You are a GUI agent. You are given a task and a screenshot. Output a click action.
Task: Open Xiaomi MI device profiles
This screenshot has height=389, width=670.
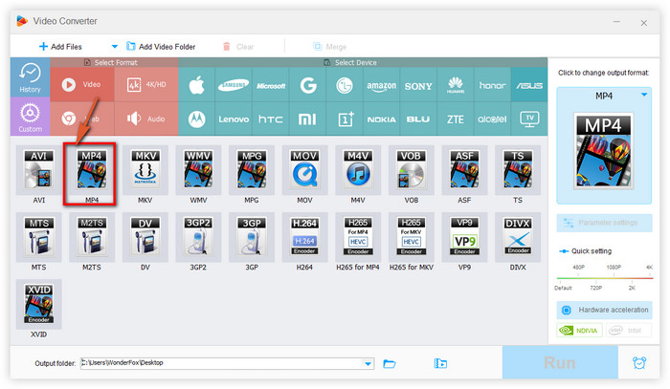[307, 119]
